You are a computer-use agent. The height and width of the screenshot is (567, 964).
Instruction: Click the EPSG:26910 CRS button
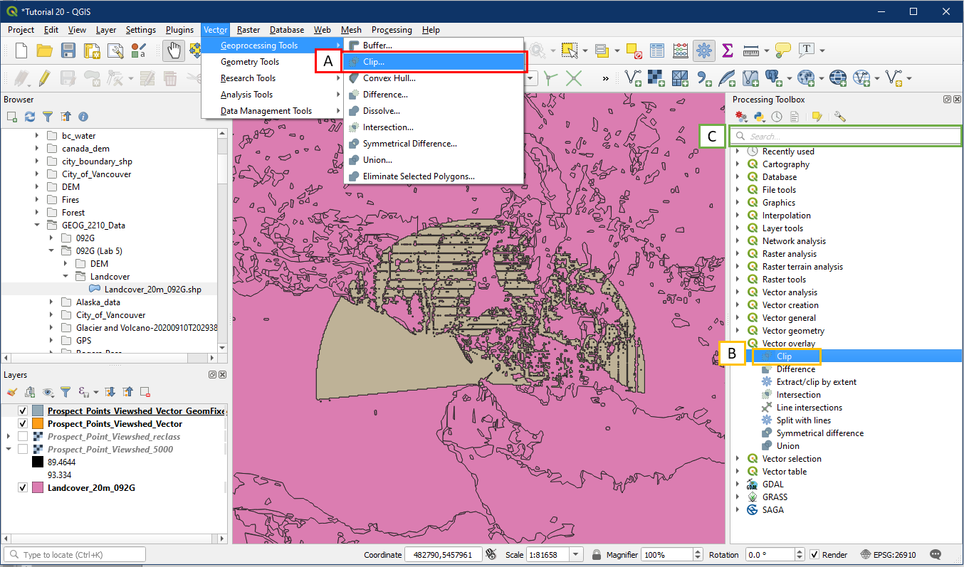[888, 555]
